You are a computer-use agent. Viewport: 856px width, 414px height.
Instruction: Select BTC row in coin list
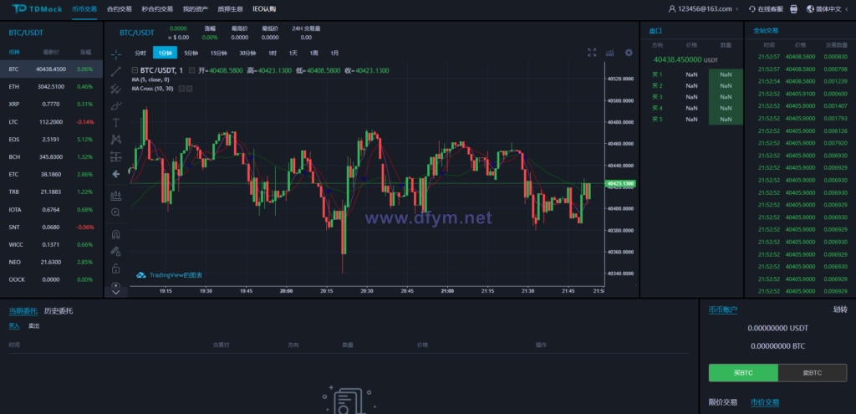51,69
